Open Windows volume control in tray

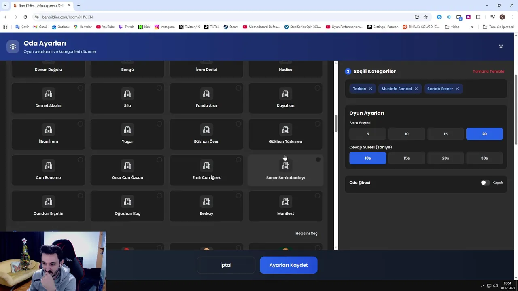pos(496,286)
